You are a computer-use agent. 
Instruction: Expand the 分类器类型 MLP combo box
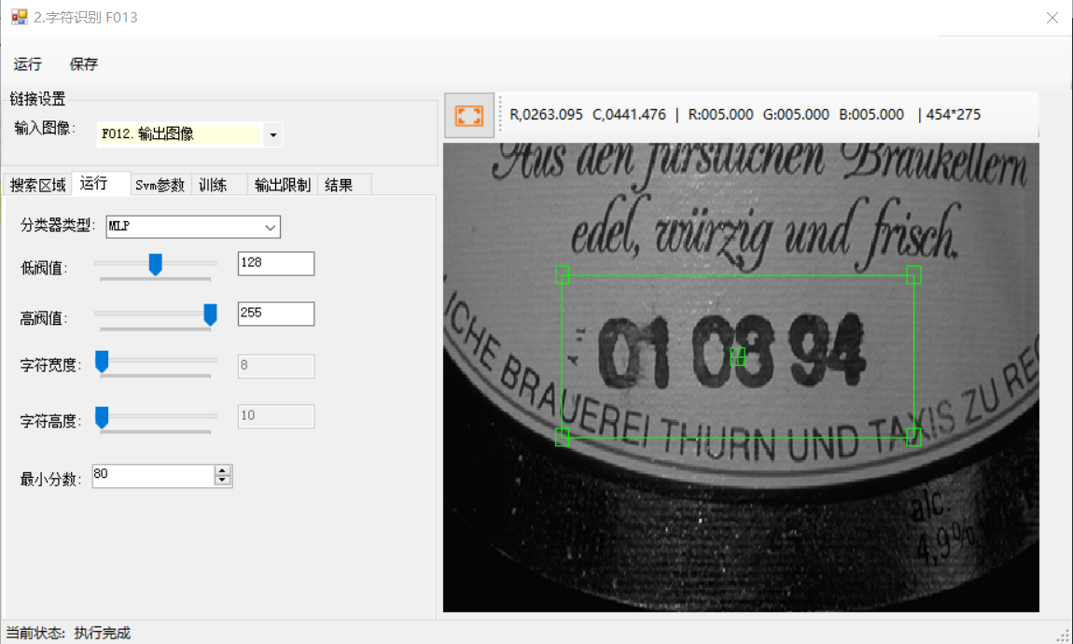(193, 227)
